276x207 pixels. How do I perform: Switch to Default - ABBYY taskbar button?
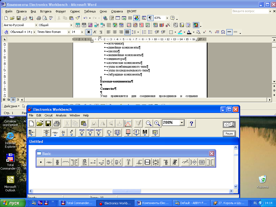click(x=191, y=203)
